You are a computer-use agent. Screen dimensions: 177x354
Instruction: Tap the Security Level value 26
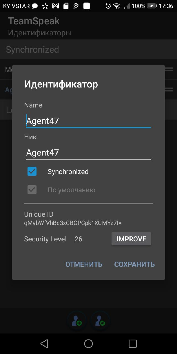(78, 239)
